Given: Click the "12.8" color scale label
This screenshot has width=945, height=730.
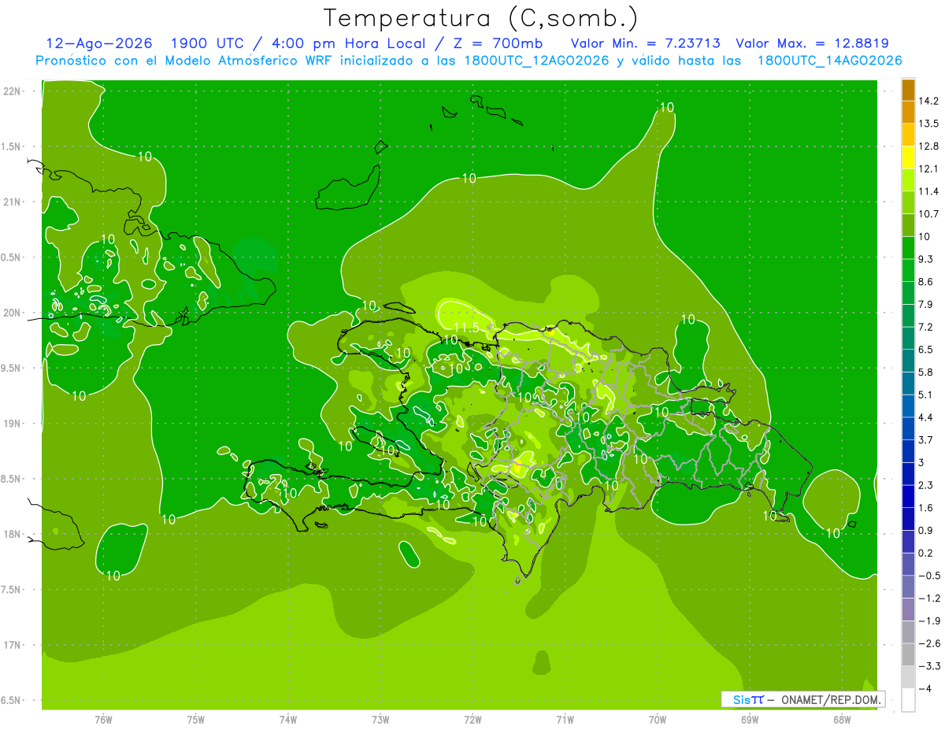Looking at the screenshot, I should [x=929, y=146].
